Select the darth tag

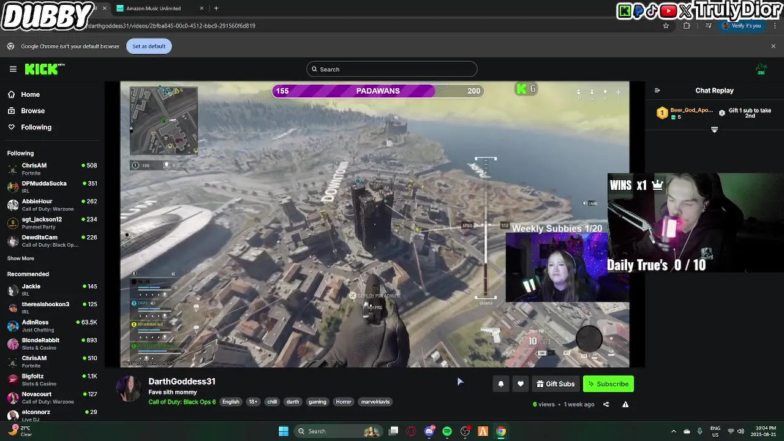point(293,402)
